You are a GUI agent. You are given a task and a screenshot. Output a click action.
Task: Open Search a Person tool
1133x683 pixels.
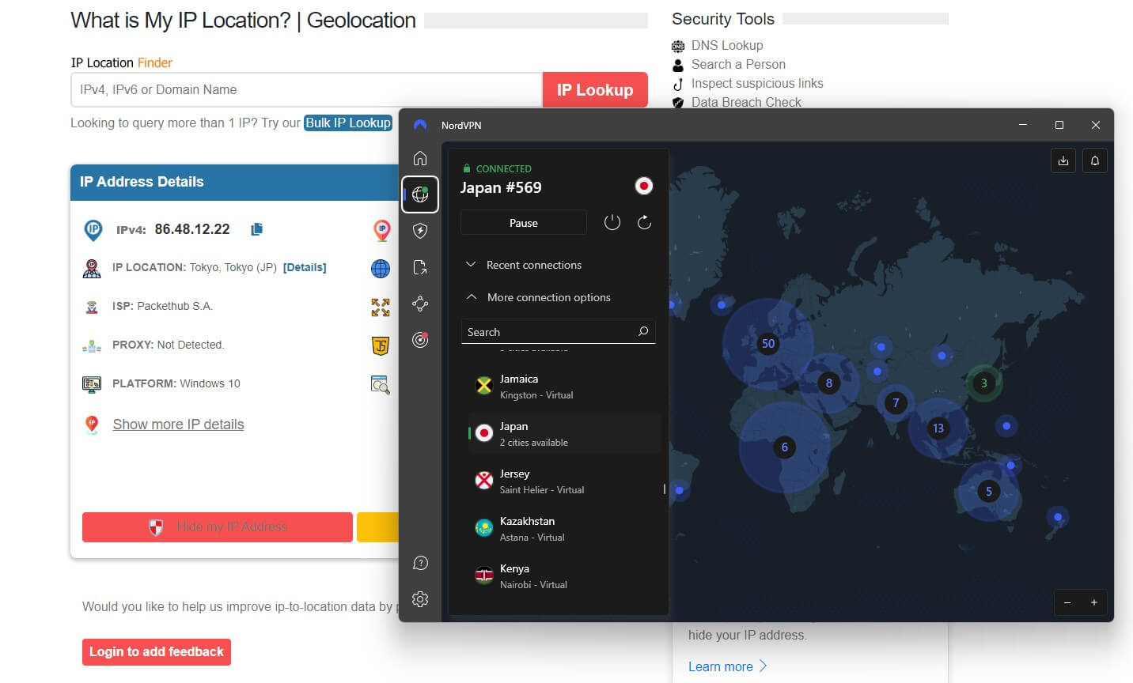tap(738, 64)
